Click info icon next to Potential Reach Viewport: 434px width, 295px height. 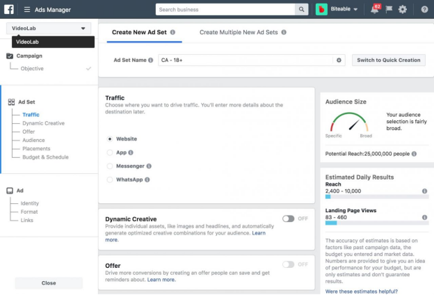coord(414,154)
